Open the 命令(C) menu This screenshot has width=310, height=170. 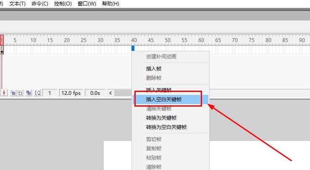click(x=40, y=3)
